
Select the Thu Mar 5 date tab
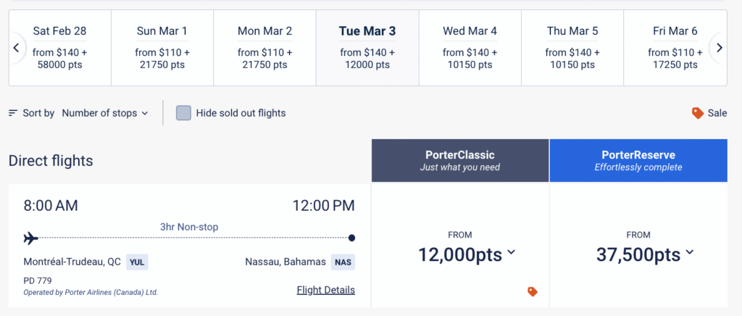click(572, 48)
